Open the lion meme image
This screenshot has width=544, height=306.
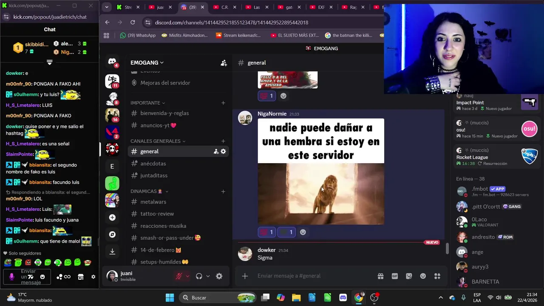(321, 172)
